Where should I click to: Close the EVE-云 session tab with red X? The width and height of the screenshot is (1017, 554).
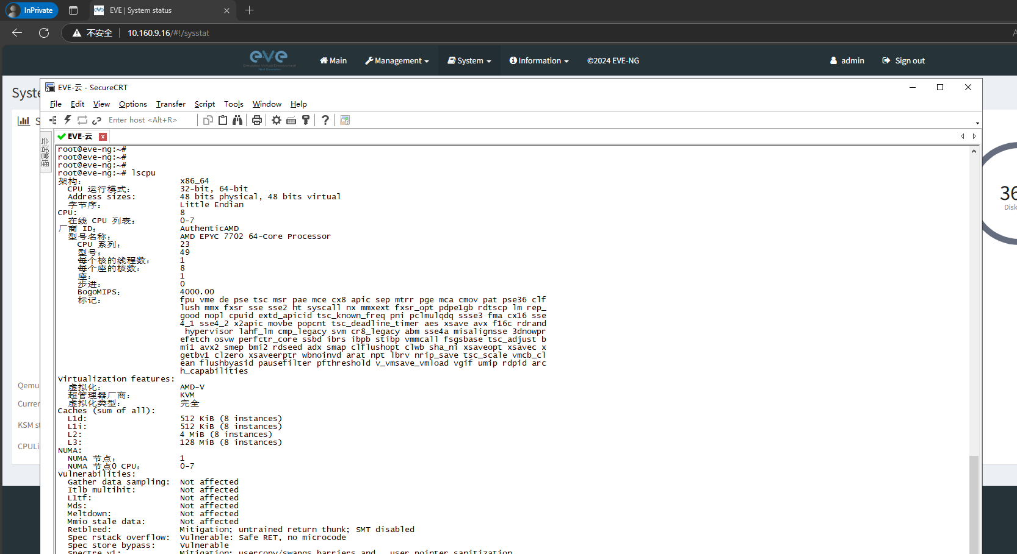pos(103,137)
